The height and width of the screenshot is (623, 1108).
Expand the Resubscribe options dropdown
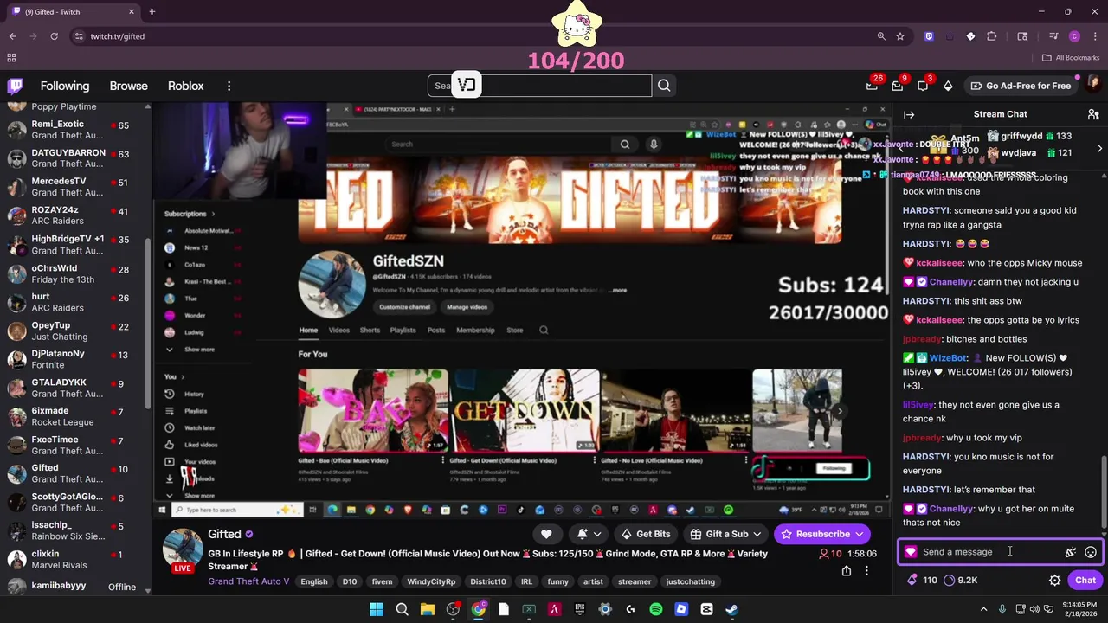click(860, 534)
